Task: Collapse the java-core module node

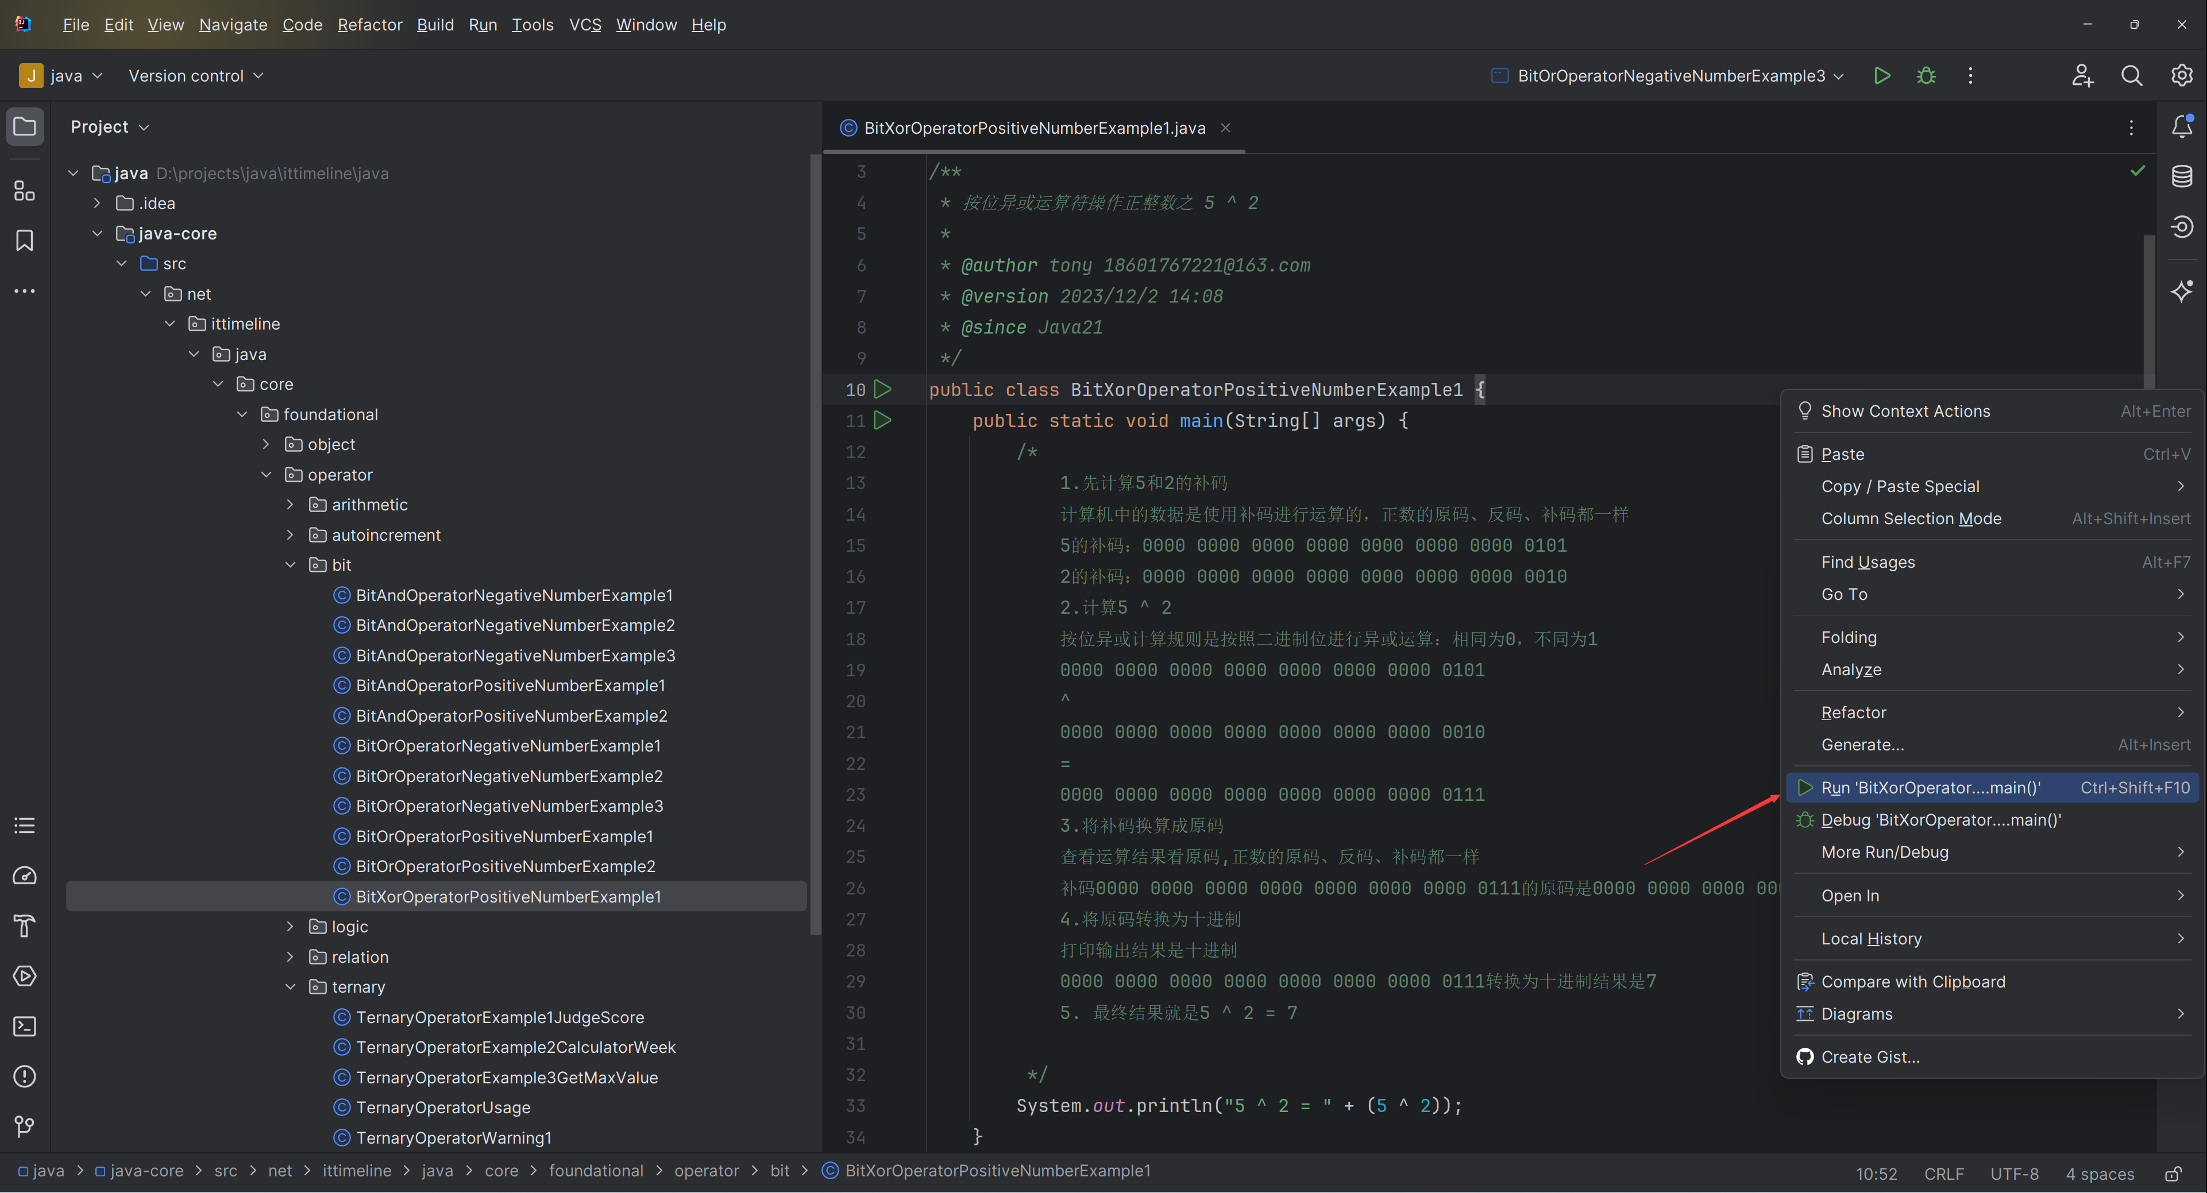Action: point(97,233)
